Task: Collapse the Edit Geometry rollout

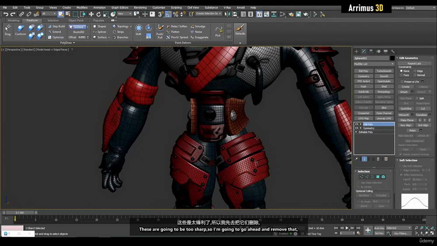Action: (x=397, y=58)
